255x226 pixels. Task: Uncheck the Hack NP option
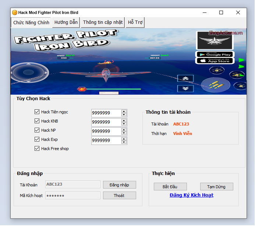coord(37,130)
